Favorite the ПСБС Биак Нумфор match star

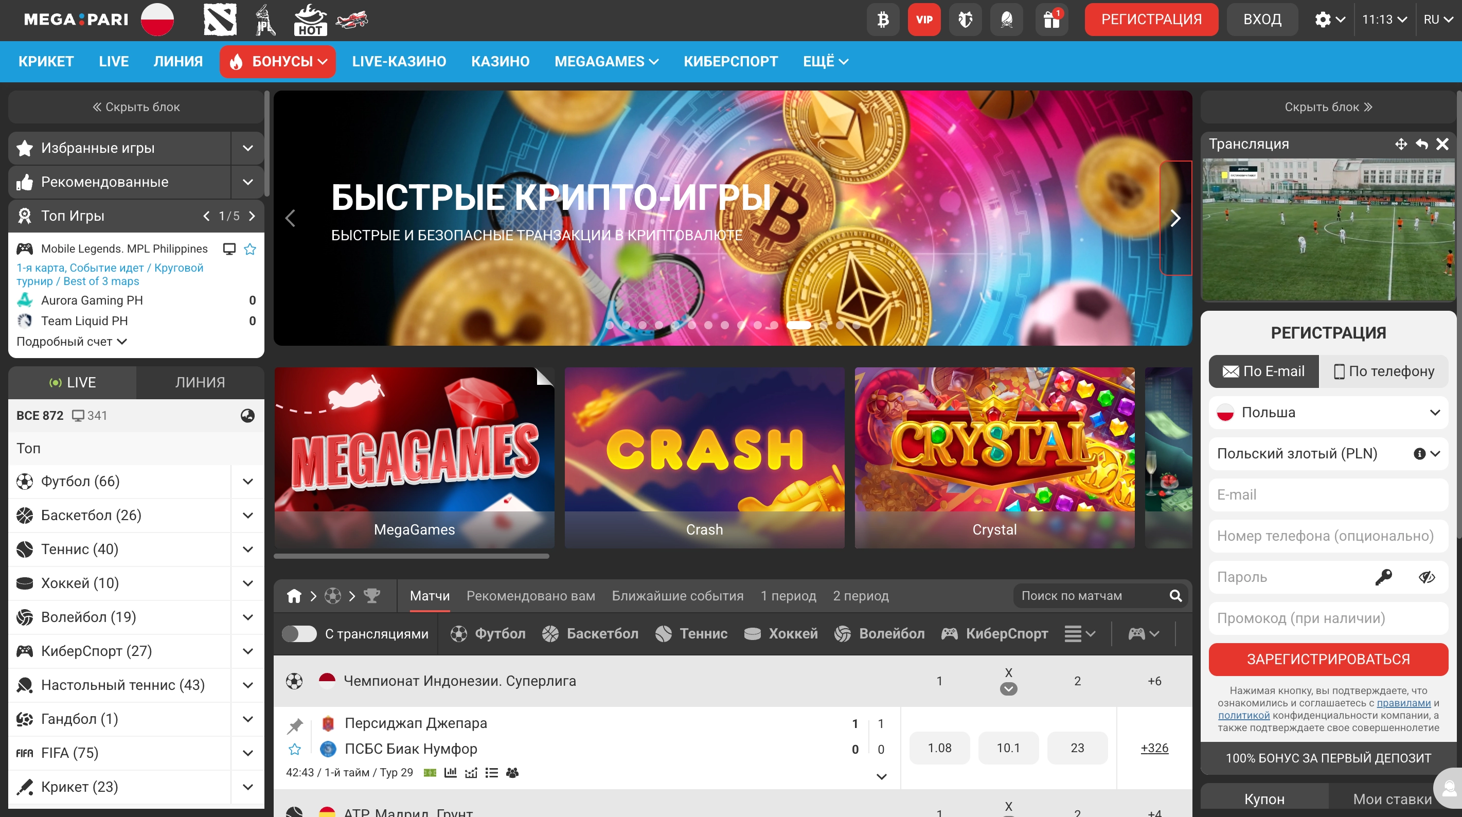(295, 750)
